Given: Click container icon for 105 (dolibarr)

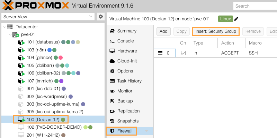Looking at the screenshot, I should click(x=21, y=66).
